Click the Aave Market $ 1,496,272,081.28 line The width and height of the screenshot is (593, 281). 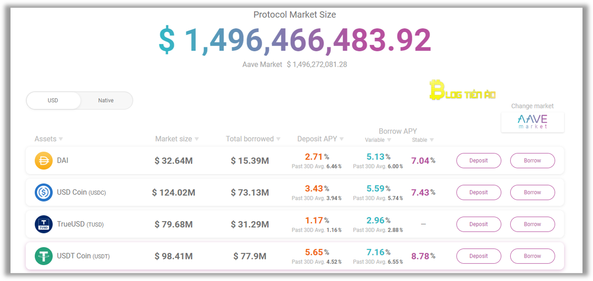pyautogui.click(x=295, y=65)
